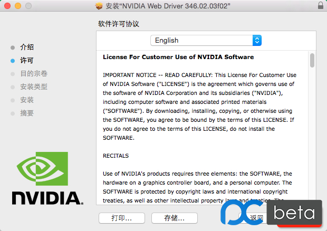Viewport: 327px width, 231px height.
Task: Click the gray bullet beside 介绍
Action: [13, 47]
